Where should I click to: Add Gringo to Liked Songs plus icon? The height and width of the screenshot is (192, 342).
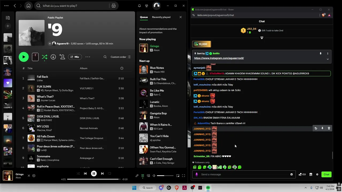click(34, 175)
